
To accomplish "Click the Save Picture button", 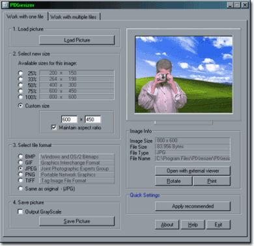I will (77, 221).
